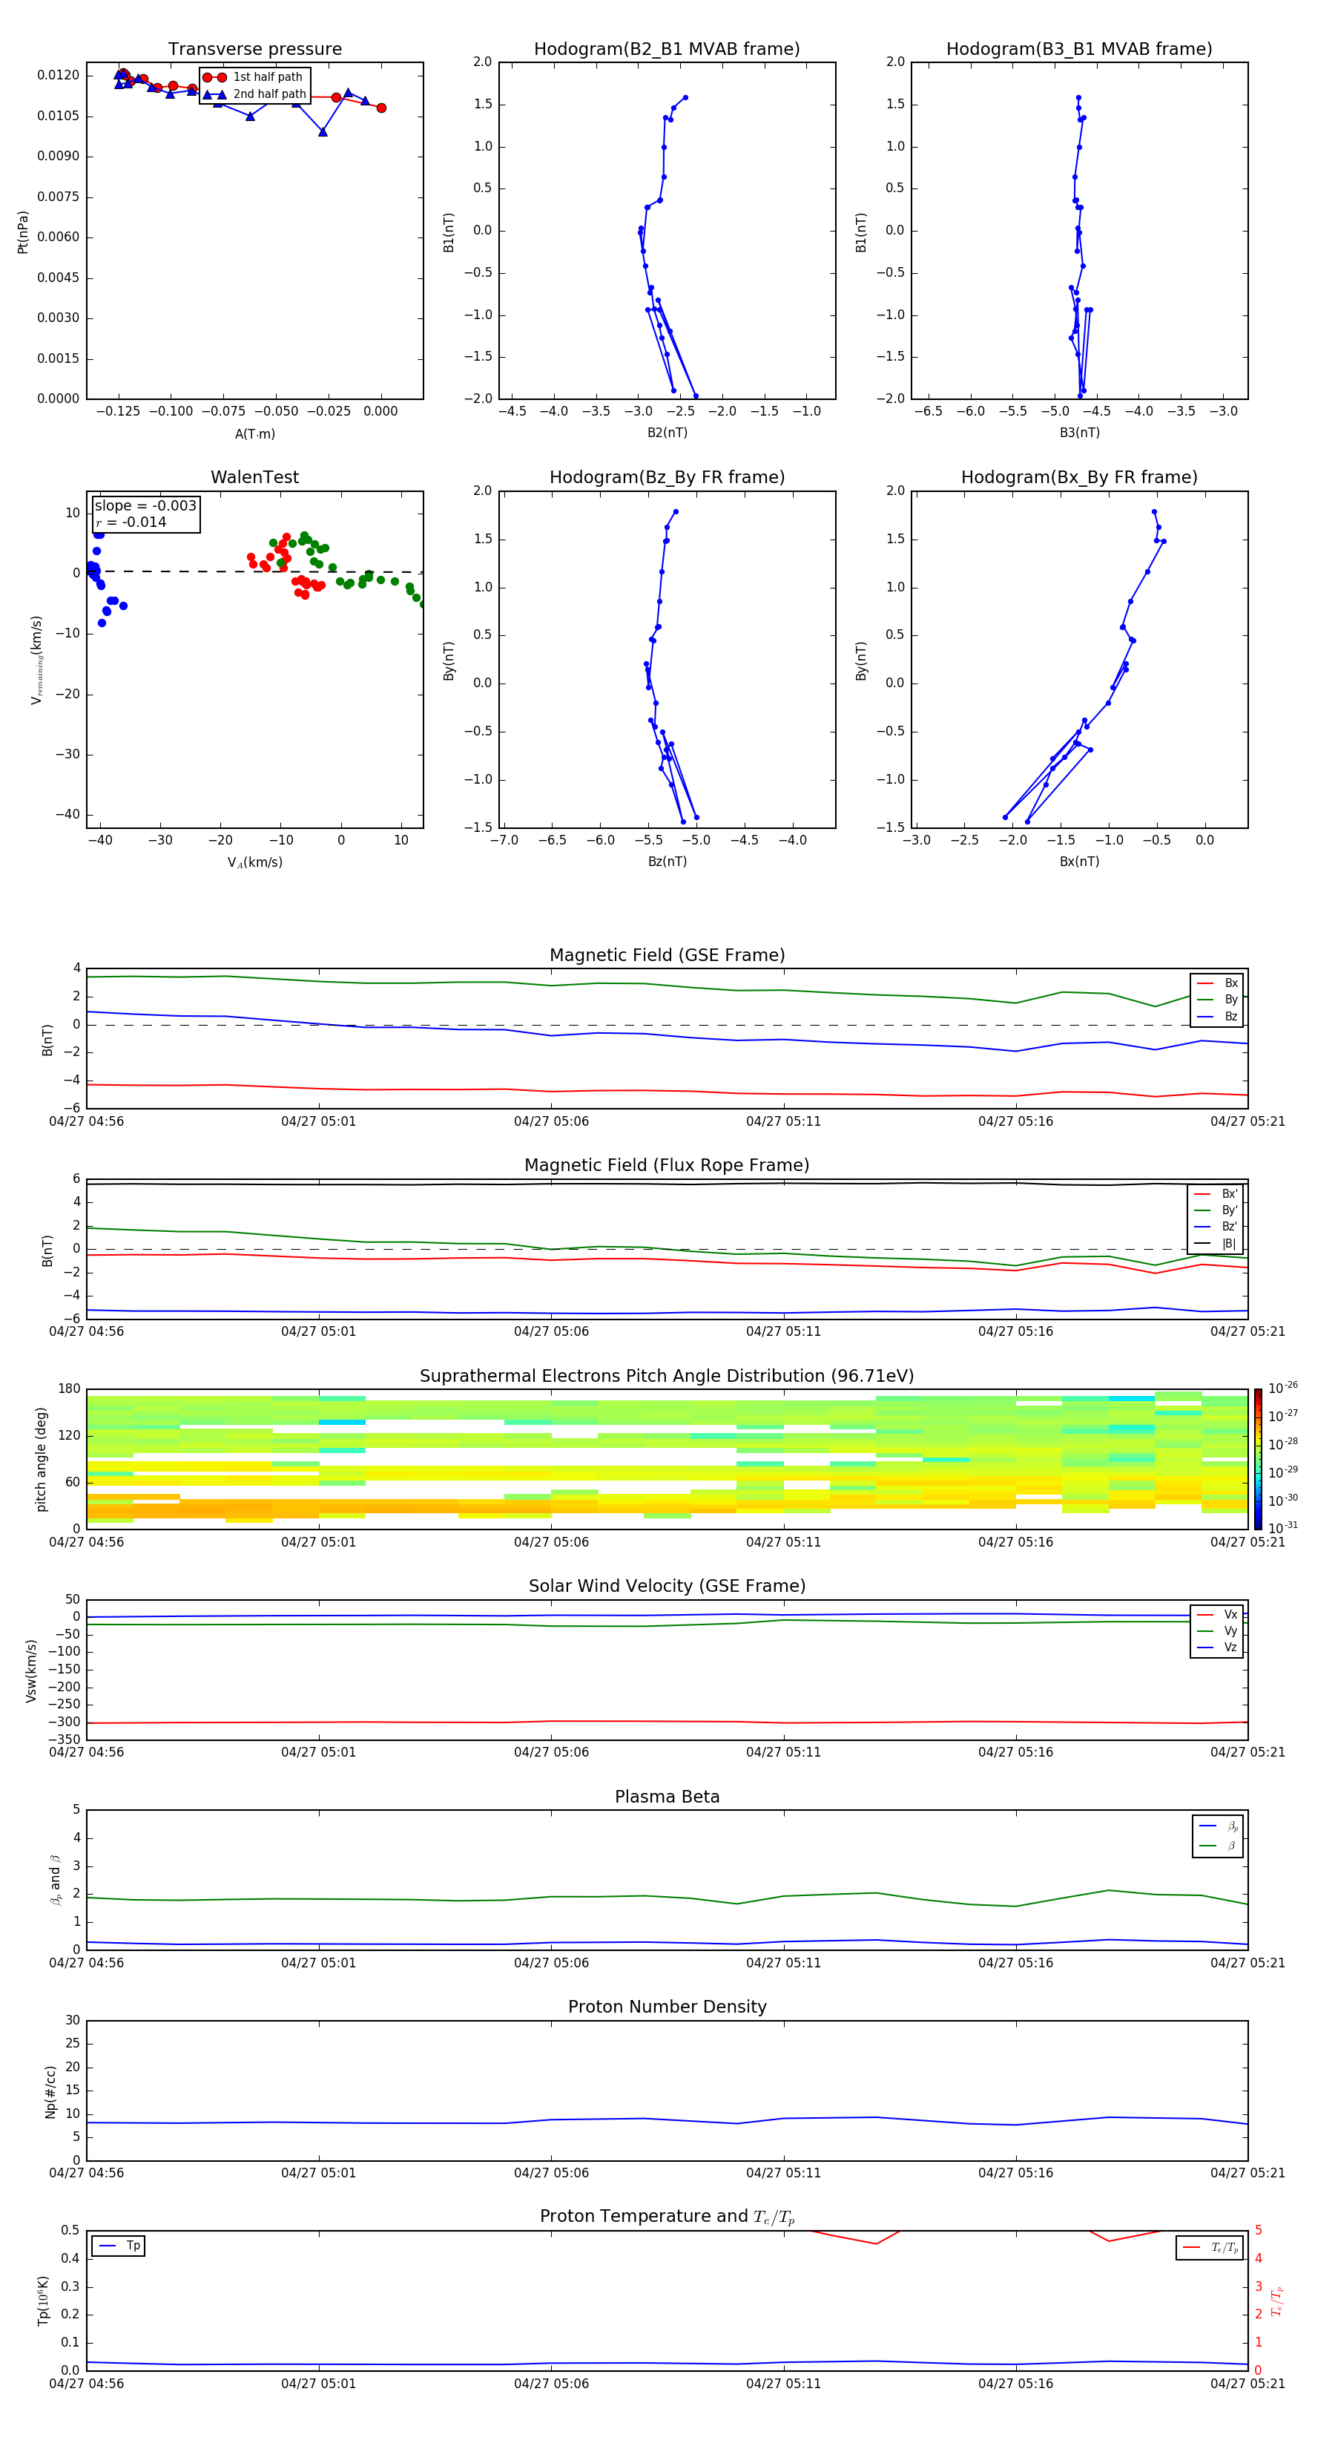Select the 0.0120 tick on Pt axis
The width and height of the screenshot is (1335, 2449).
pos(59,75)
